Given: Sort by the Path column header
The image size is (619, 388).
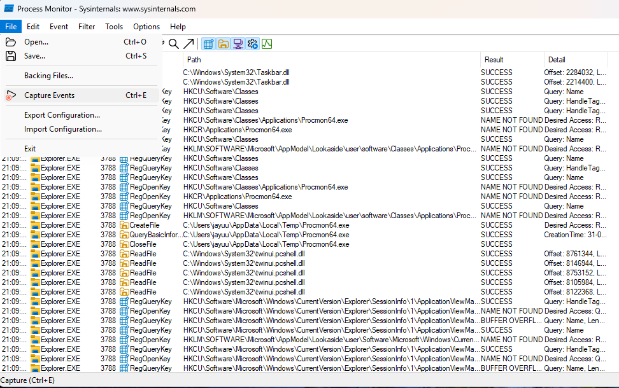Looking at the screenshot, I should point(331,60).
